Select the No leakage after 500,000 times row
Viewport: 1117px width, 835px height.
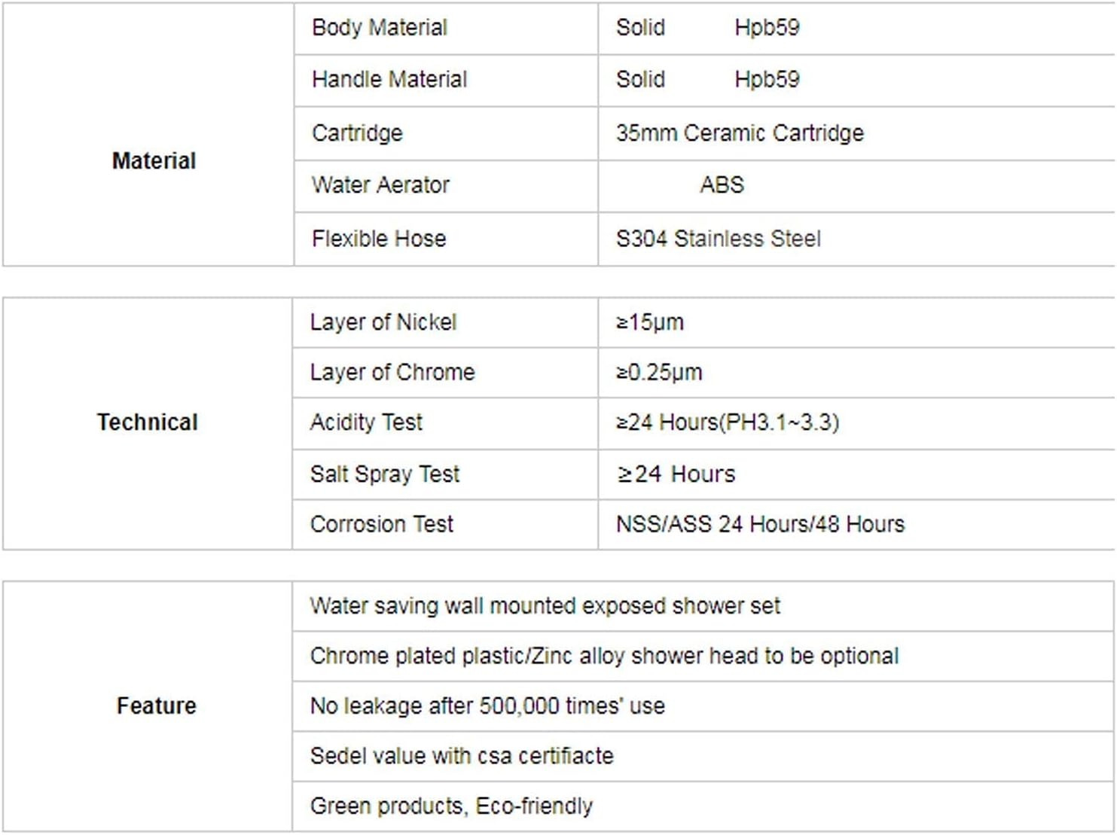pos(703,706)
